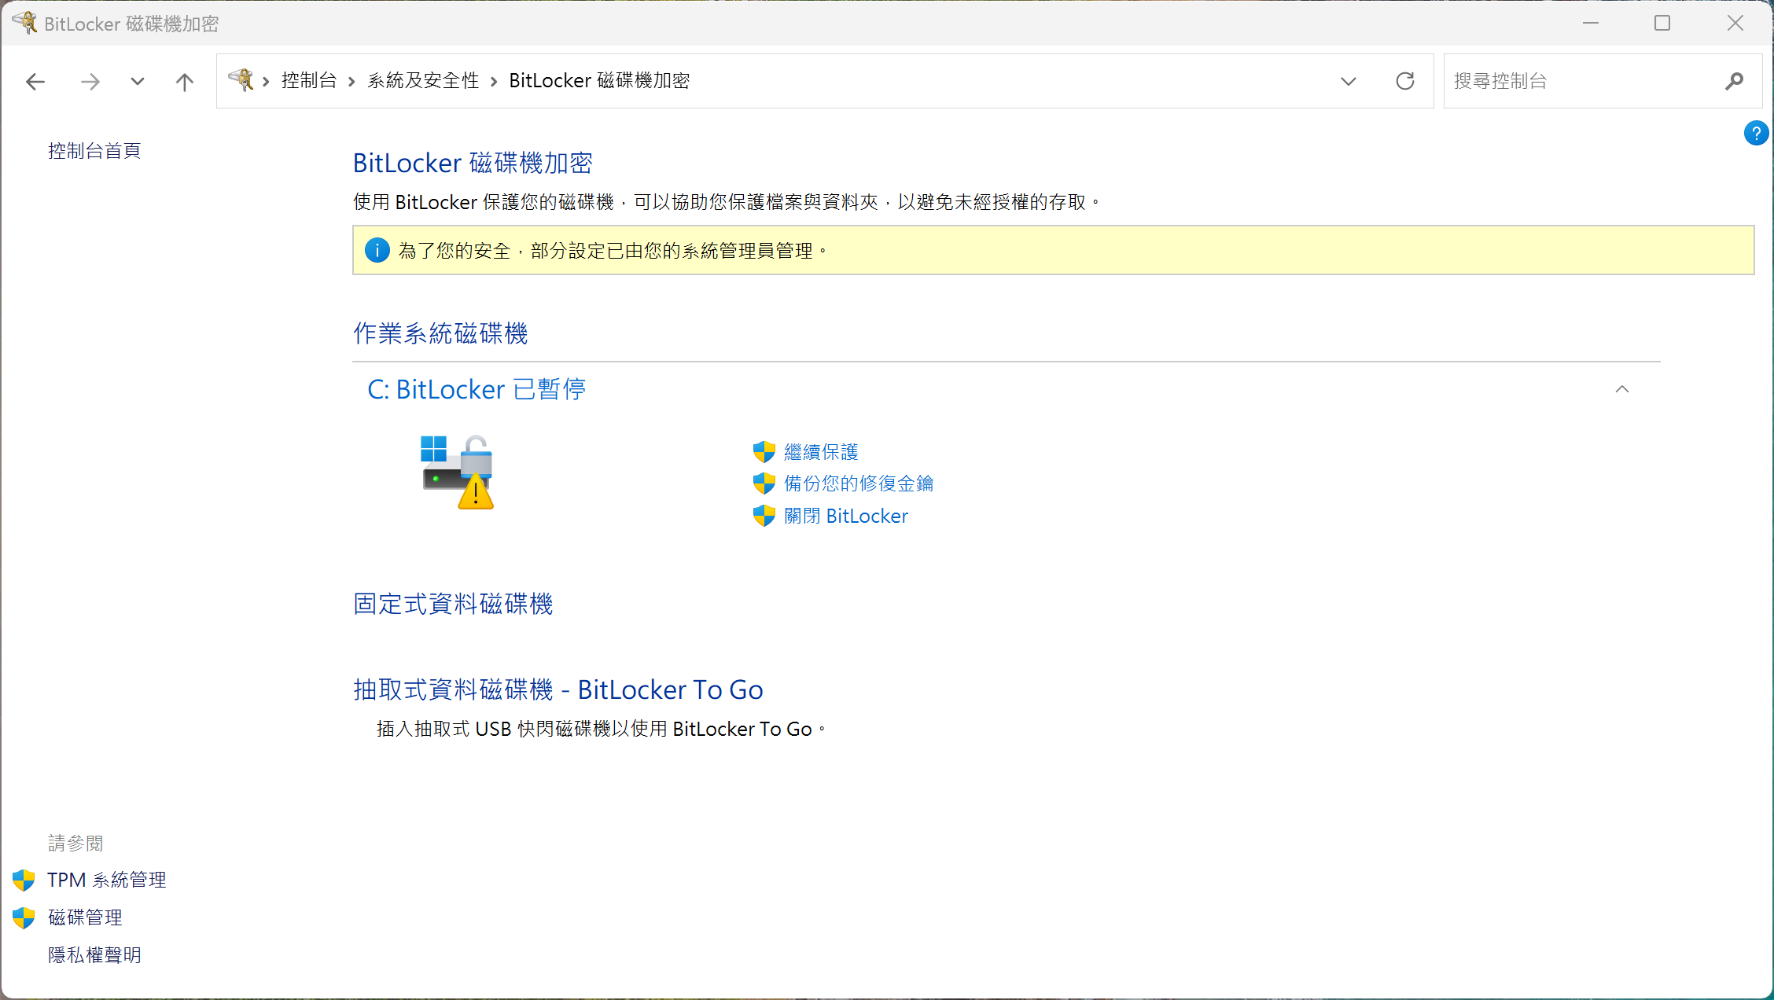This screenshot has height=1000, width=1774.
Task: Open help via blue question mark
Action: [1755, 133]
